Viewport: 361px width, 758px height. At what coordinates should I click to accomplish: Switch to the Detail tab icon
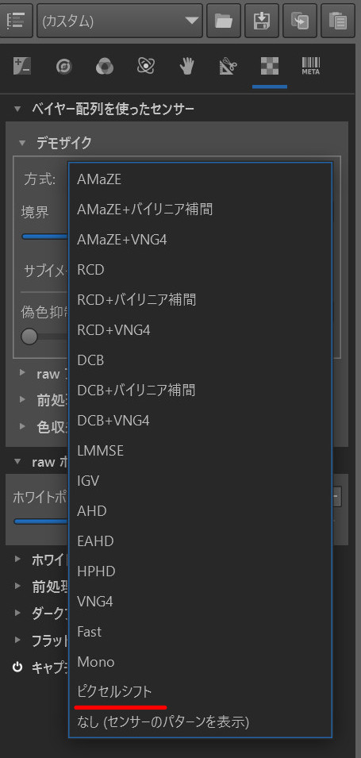pyautogui.click(x=63, y=66)
